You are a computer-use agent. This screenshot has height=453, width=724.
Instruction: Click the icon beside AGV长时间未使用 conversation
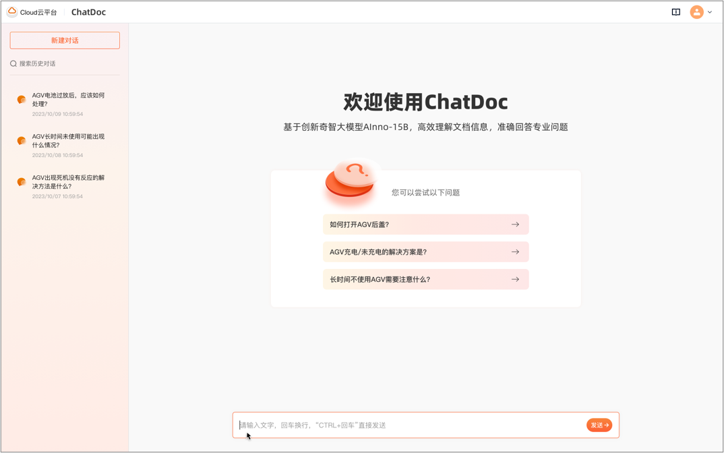click(x=22, y=141)
